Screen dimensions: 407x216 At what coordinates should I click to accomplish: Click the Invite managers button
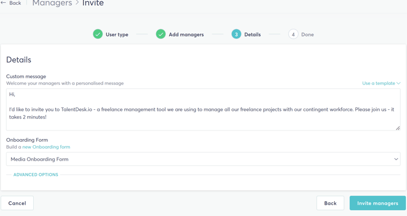pyautogui.click(x=377, y=203)
